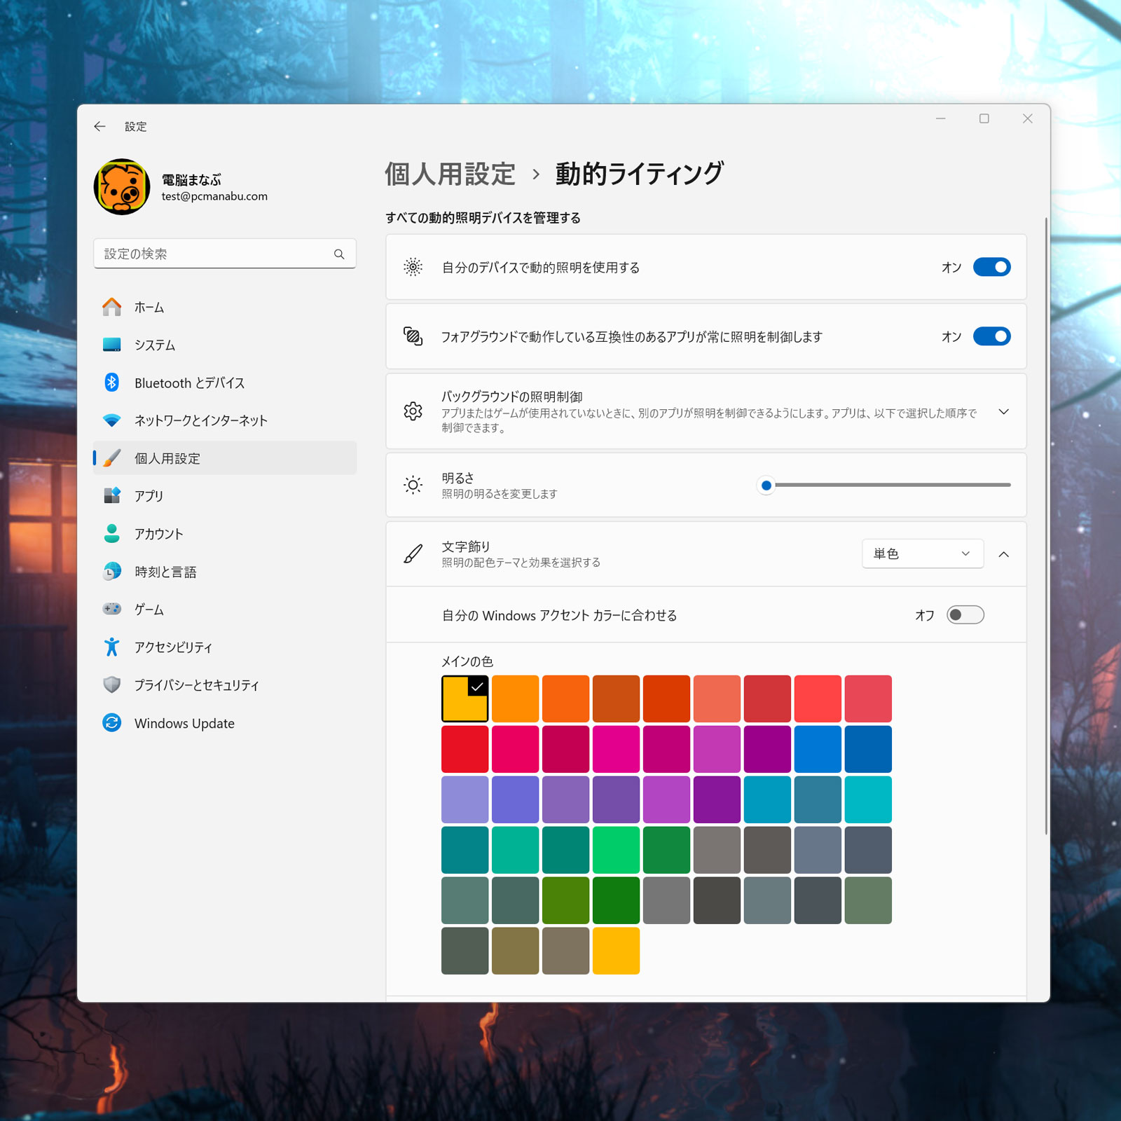Screen dimensions: 1121x1121
Task: Turn off the フォアグラウンド照明制御 toggle
Action: click(991, 336)
